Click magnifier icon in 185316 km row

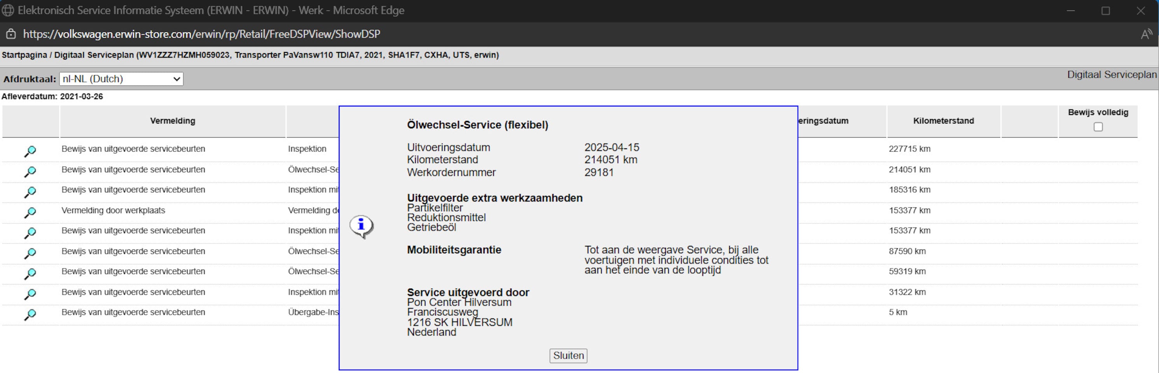click(x=30, y=192)
